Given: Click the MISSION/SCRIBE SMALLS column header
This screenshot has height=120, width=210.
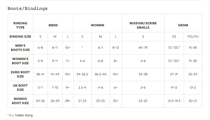Looking at the screenshot, I should click(x=143, y=25).
